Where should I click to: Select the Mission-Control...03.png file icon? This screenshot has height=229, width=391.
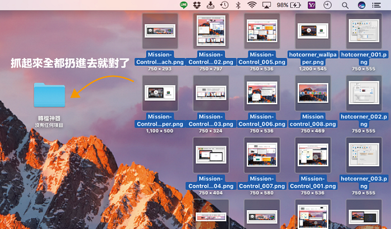(211, 93)
